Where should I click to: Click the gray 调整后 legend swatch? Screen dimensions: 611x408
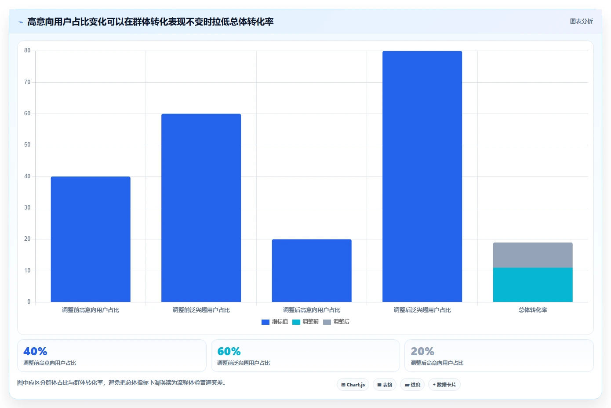(x=327, y=322)
